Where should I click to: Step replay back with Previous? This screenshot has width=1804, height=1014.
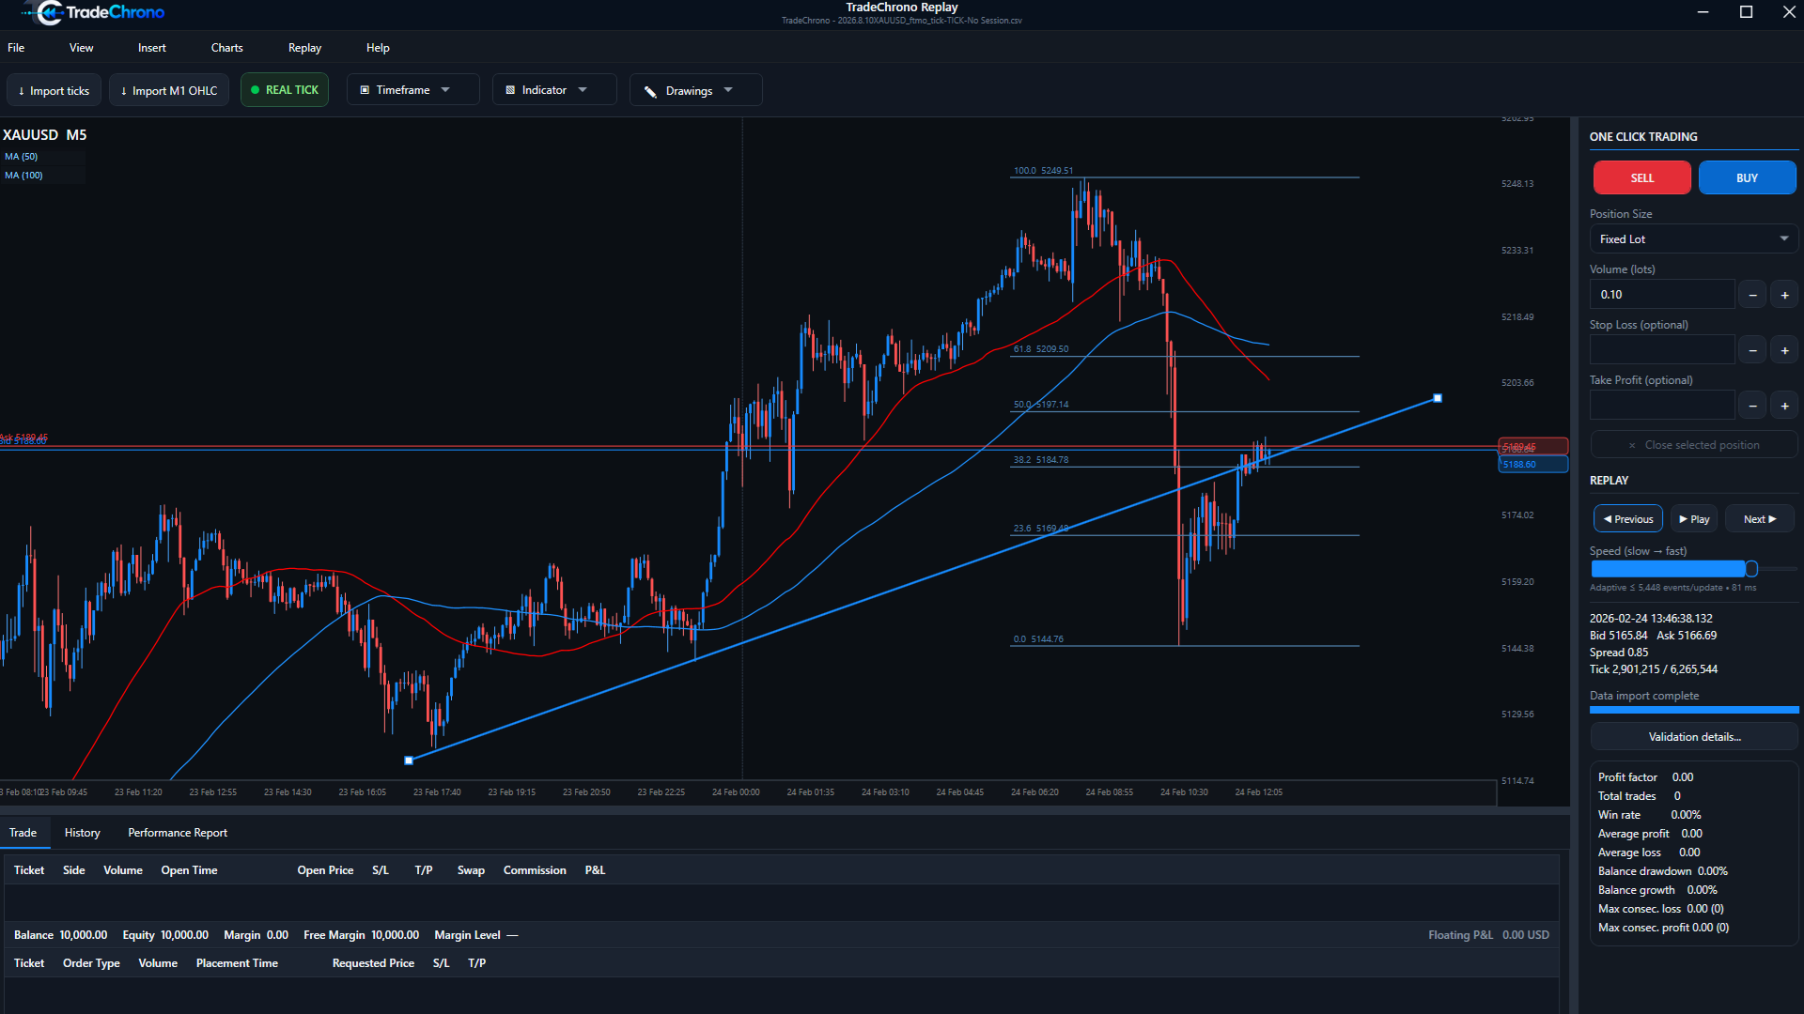[x=1627, y=519]
